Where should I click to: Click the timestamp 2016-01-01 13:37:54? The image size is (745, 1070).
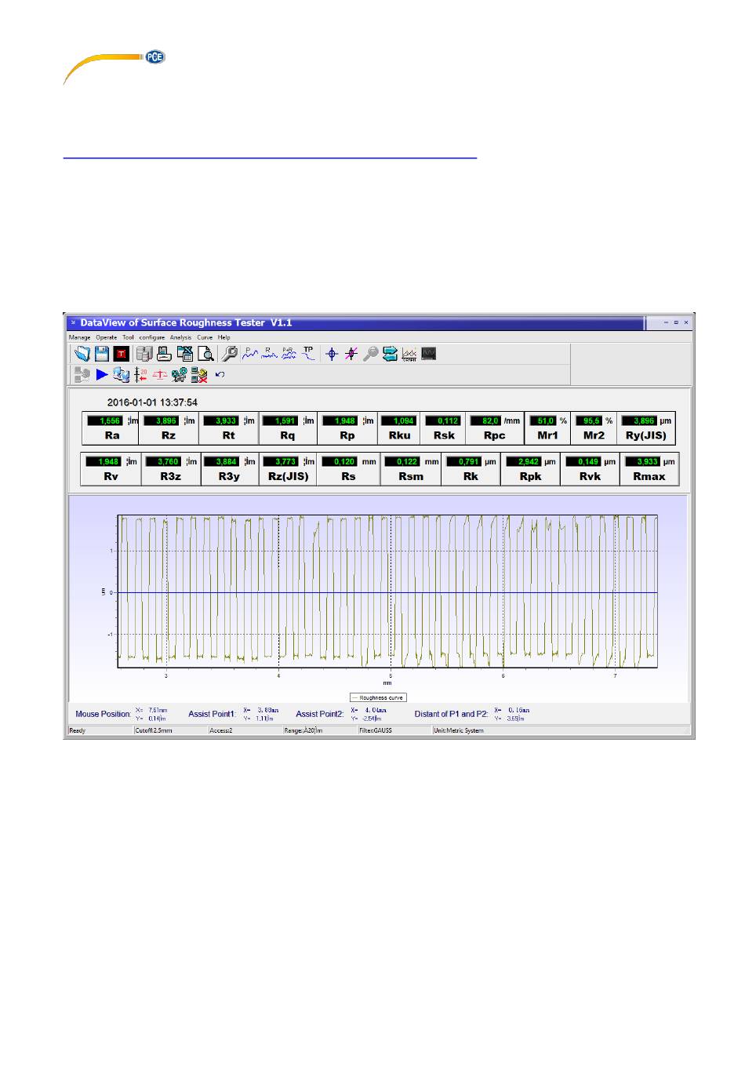click(x=152, y=402)
